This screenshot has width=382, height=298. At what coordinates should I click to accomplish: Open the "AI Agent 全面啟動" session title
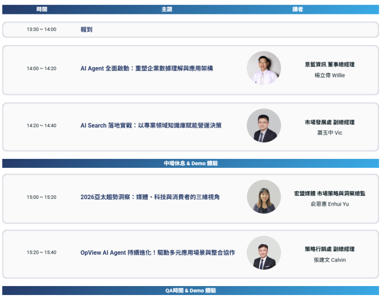click(146, 69)
